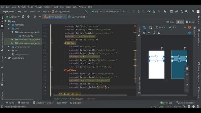The height and width of the screenshot is (113, 201).
Task: Open the Pixel device dropdown in preview
Action: pos(161,27)
